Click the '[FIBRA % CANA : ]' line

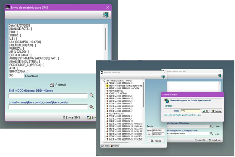coord(20,55)
